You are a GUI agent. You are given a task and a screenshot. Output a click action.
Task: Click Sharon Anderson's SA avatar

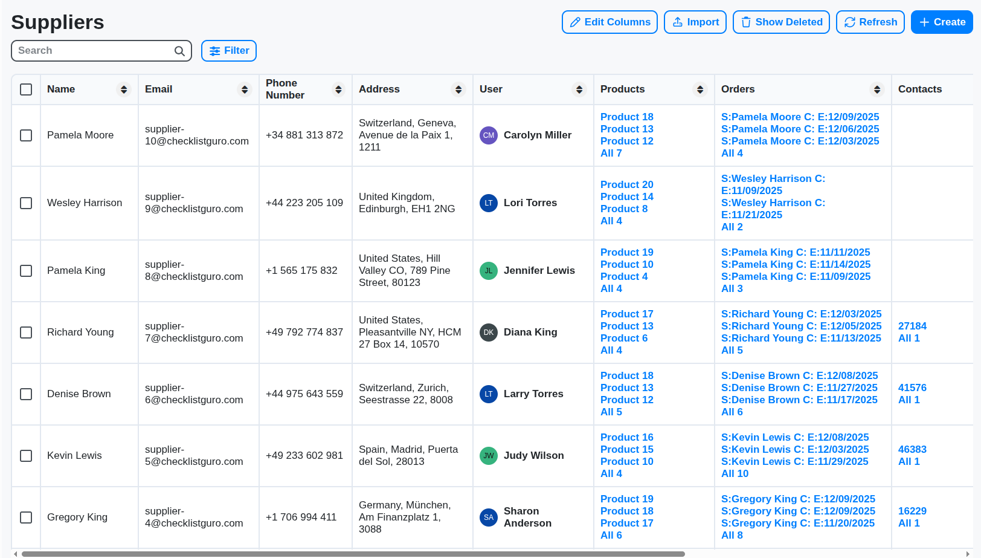488,517
